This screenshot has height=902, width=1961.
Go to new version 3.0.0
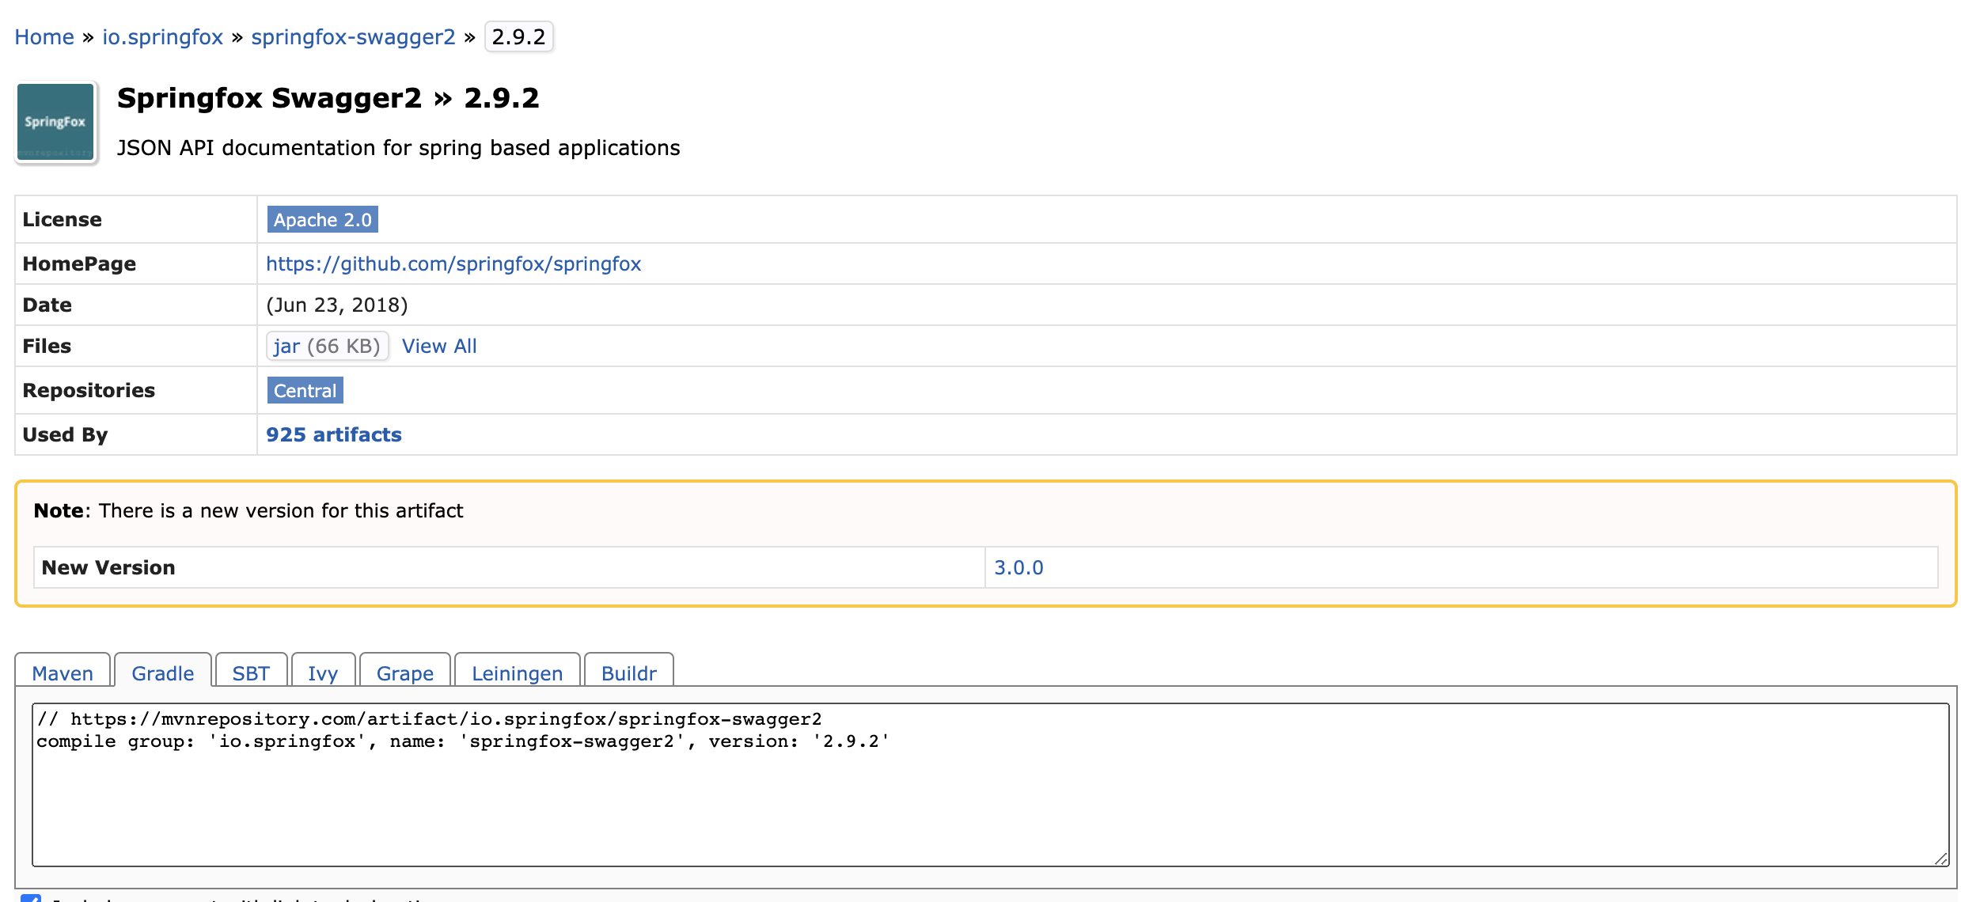click(x=1018, y=568)
